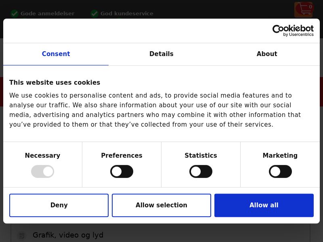Viewport: 323px width, 242px height.
Task: Open the About tab
Action: click(267, 54)
